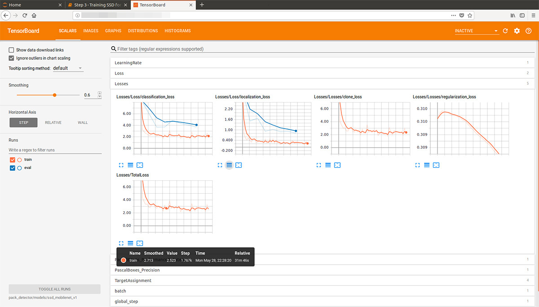Expand the global_step section
The image size is (539, 307).
[x=322, y=301]
